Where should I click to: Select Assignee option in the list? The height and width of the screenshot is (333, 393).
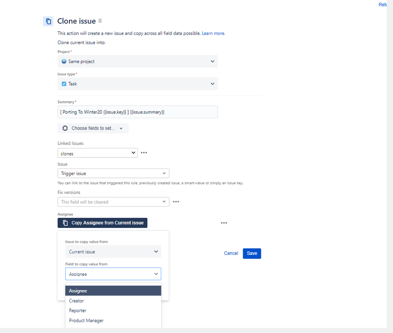click(x=113, y=291)
